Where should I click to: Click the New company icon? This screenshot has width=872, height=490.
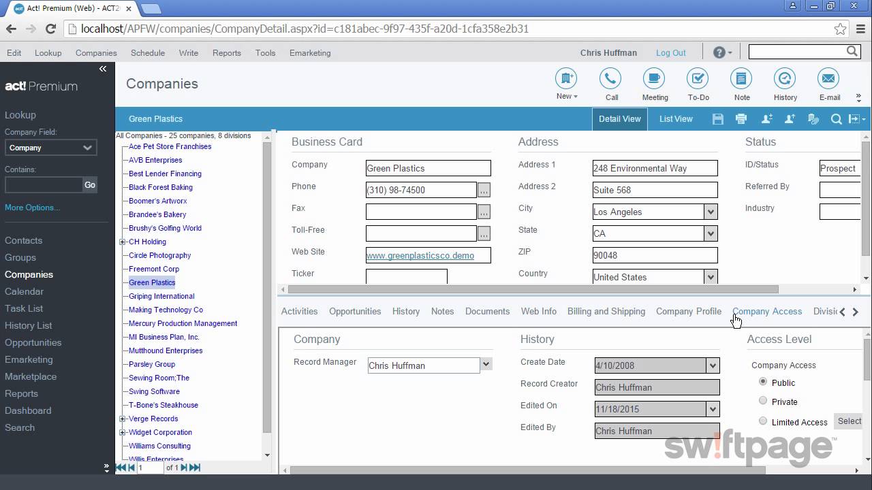566,79
